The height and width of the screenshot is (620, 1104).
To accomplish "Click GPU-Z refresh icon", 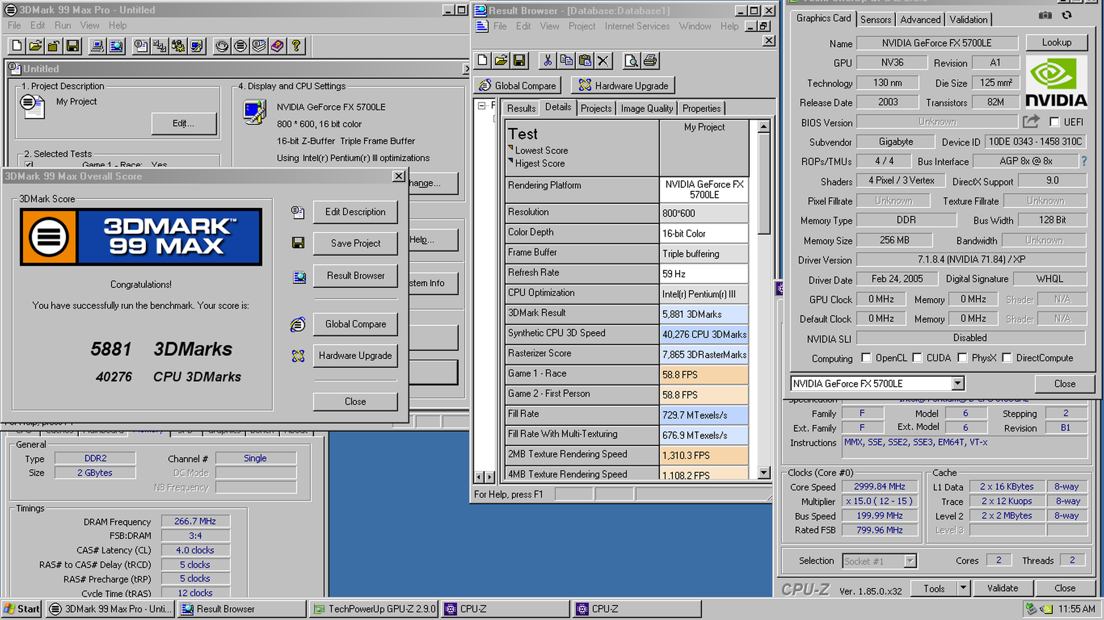I will 1067,16.
